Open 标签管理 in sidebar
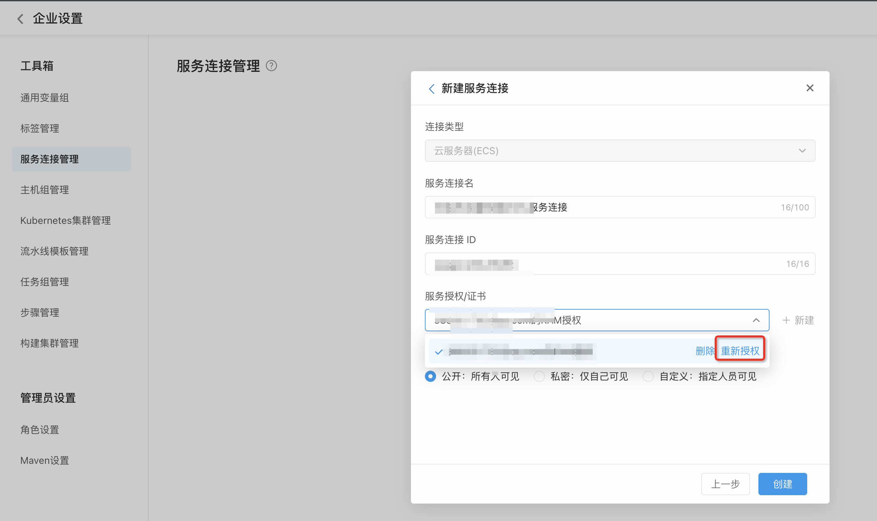The width and height of the screenshot is (877, 521). click(x=40, y=128)
